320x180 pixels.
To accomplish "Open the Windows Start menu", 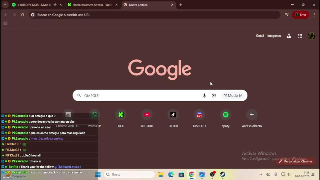I will (98, 174).
